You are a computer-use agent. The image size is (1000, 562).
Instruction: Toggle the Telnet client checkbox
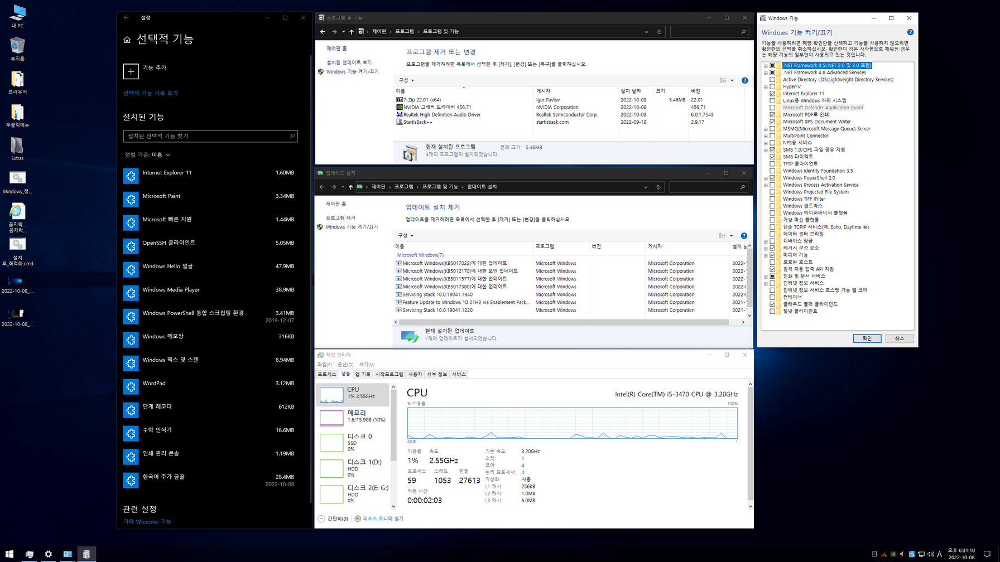pos(772,311)
